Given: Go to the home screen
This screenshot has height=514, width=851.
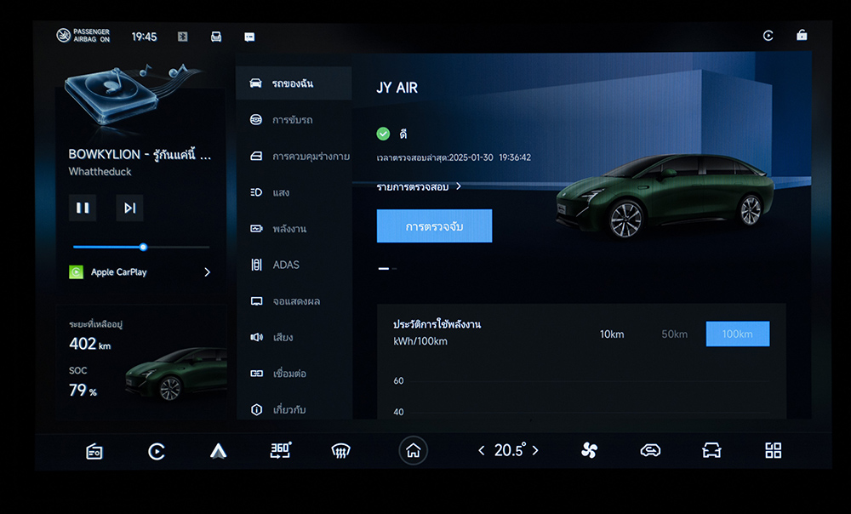Looking at the screenshot, I should (x=414, y=451).
